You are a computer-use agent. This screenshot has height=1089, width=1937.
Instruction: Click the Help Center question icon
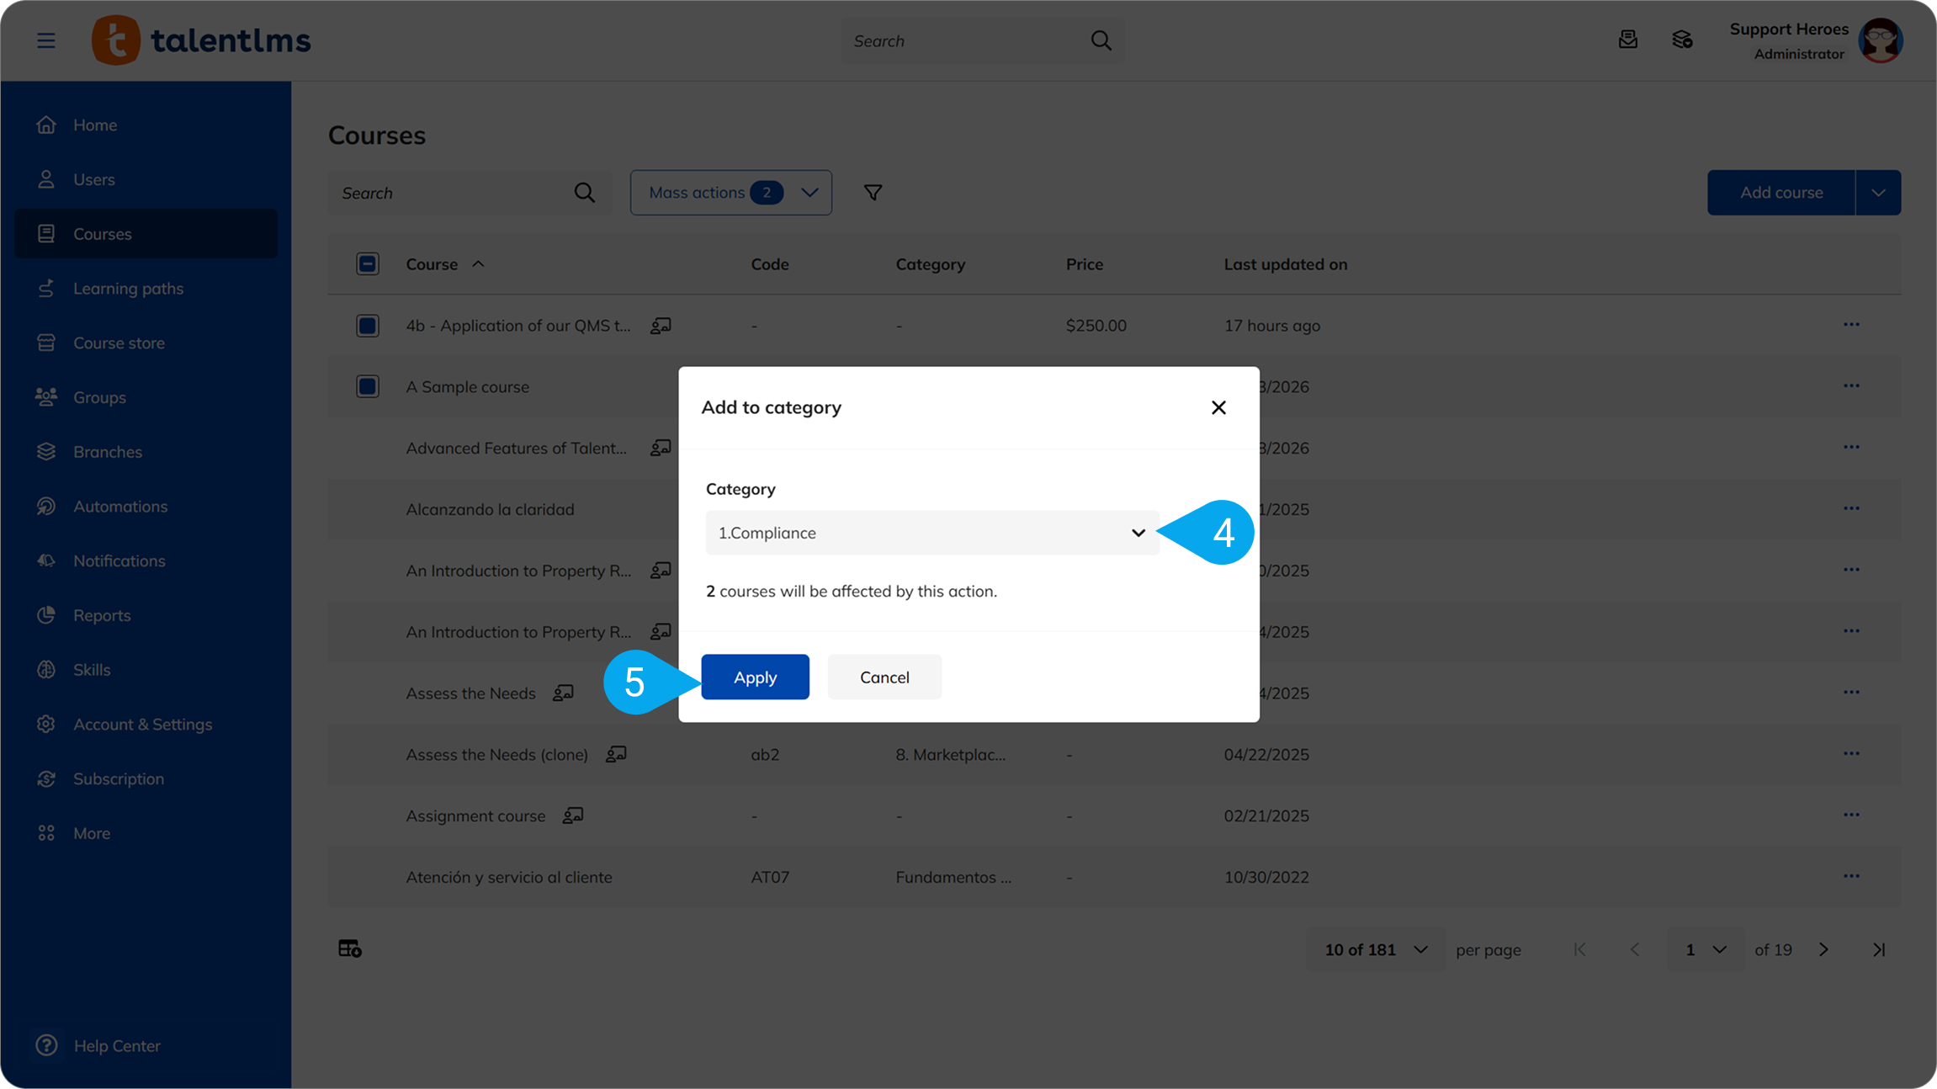pos(46,1045)
